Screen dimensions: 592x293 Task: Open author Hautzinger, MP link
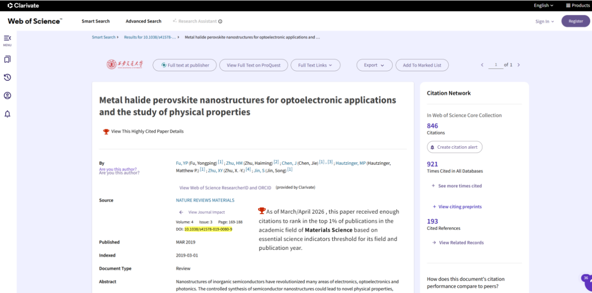[350, 163]
